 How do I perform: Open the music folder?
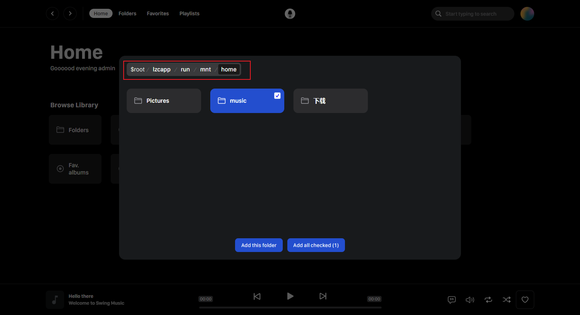(247, 101)
